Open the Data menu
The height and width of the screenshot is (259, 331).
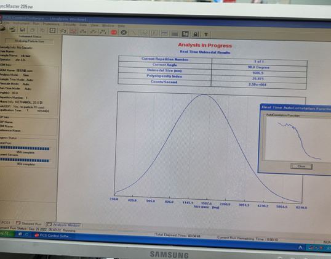point(83,25)
